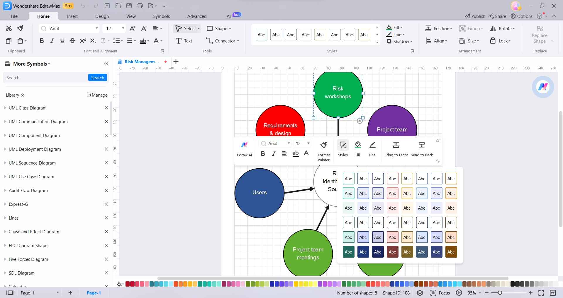Add a new page with the plus button

pos(70,293)
